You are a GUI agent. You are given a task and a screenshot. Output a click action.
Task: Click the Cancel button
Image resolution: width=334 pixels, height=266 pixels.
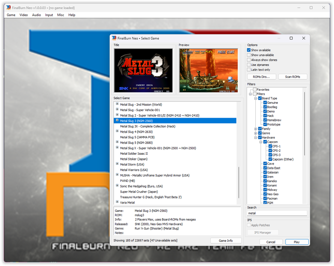pyautogui.click(x=271, y=242)
